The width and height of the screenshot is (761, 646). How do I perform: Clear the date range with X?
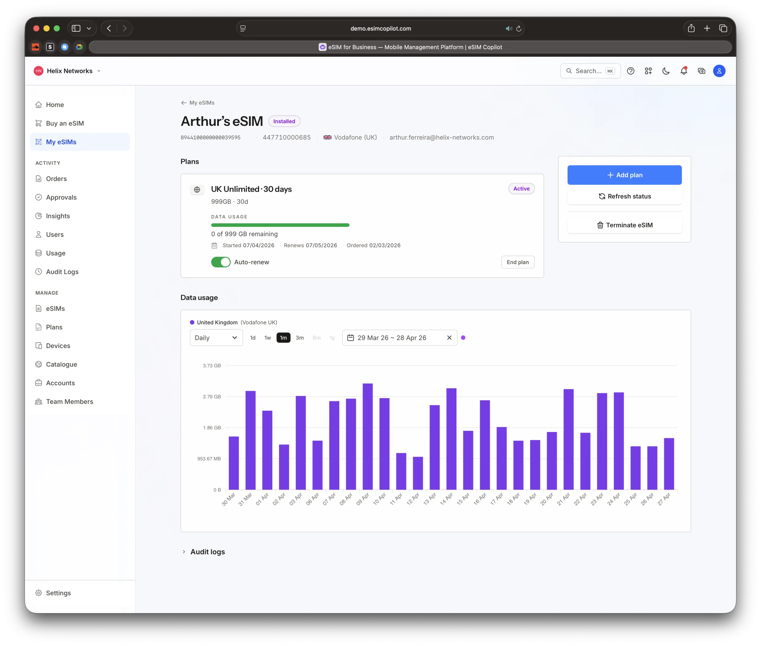click(x=449, y=338)
